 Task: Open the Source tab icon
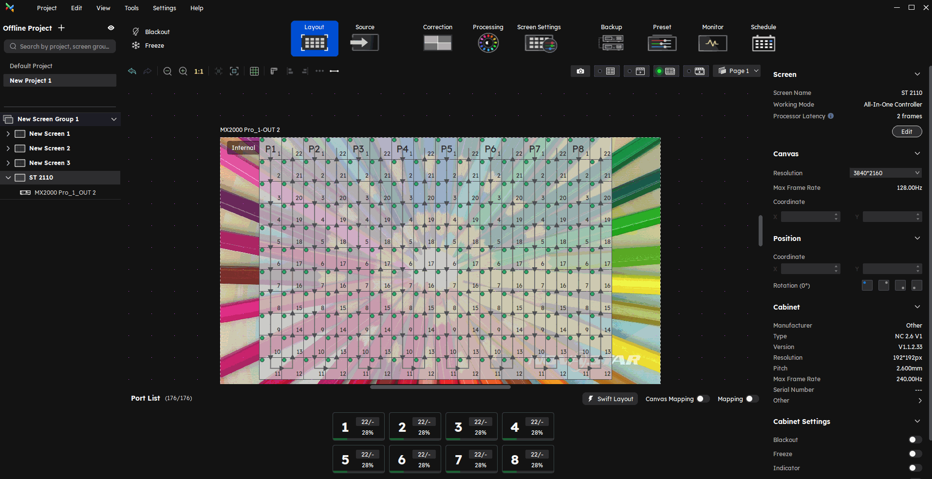[x=364, y=43]
